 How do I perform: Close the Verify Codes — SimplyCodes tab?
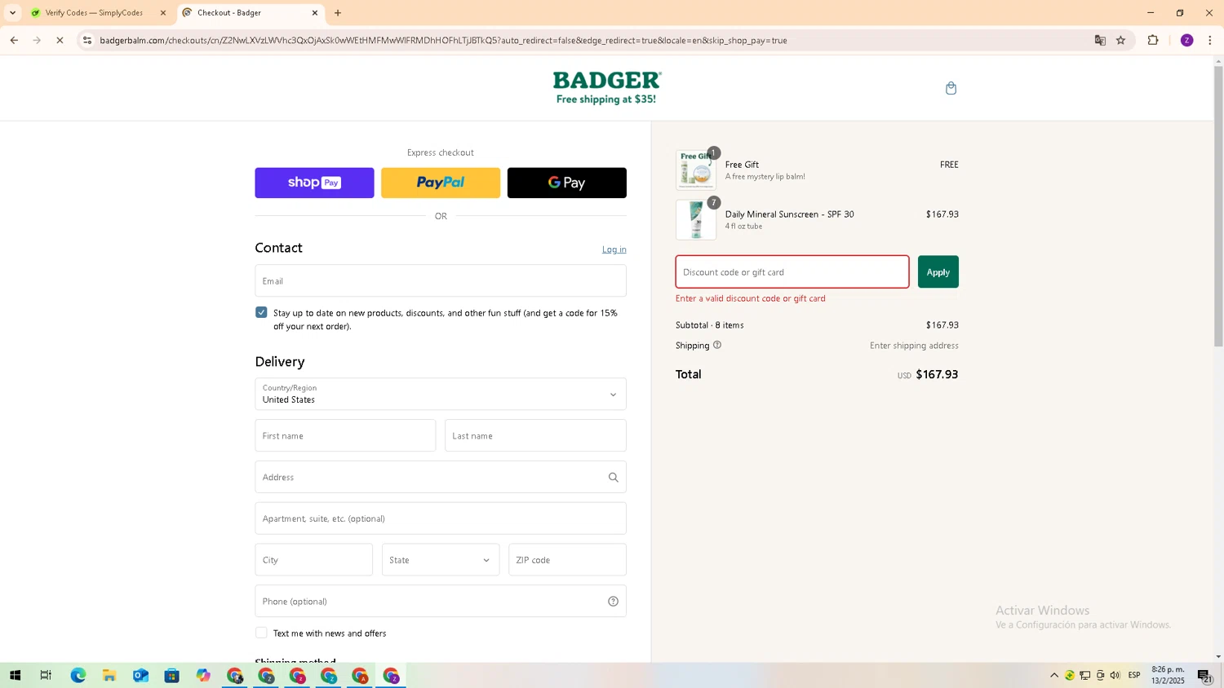(x=162, y=13)
